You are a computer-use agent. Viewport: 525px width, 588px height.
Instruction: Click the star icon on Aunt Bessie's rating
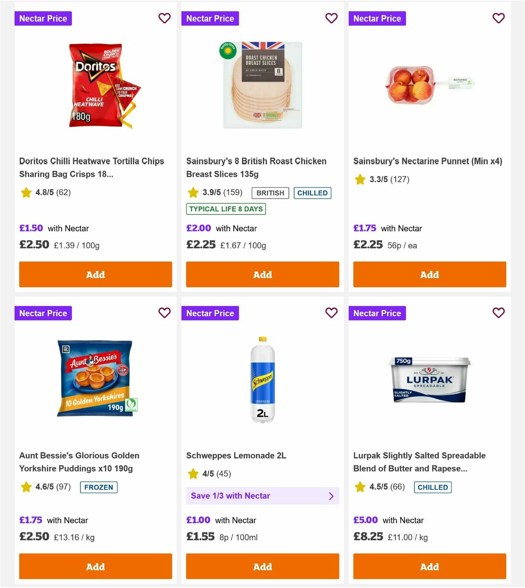tap(26, 487)
